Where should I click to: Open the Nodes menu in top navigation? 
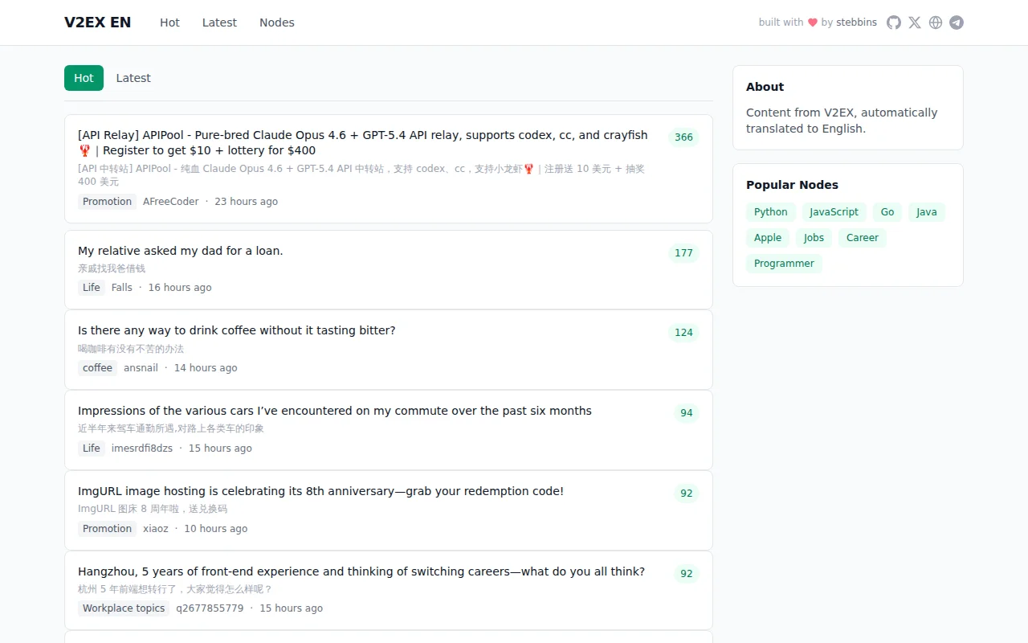point(277,23)
